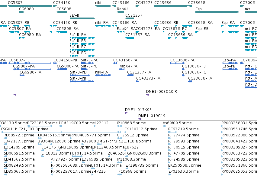Select the CG5808-RA transcript
This screenshot has height=176, width=257.
[x=62, y=32]
